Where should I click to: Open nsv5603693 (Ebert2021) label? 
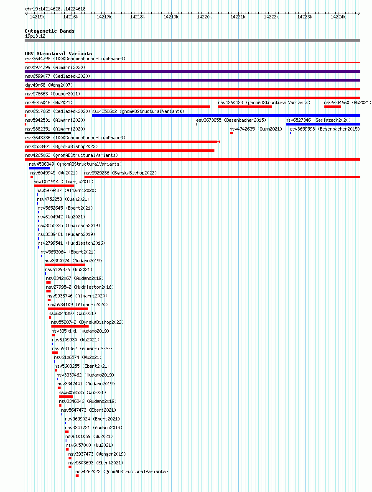pyautogui.click(x=96, y=463)
